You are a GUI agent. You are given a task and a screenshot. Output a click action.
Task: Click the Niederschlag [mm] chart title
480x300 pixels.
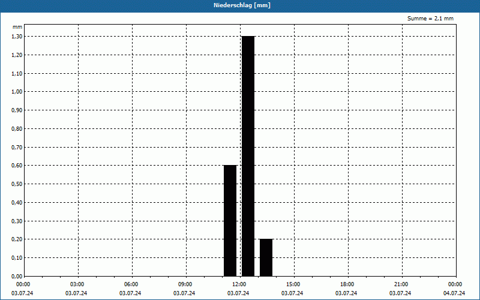pyautogui.click(x=242, y=5)
